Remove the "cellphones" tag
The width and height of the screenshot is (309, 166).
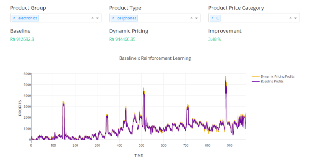pyautogui.click(x=113, y=18)
